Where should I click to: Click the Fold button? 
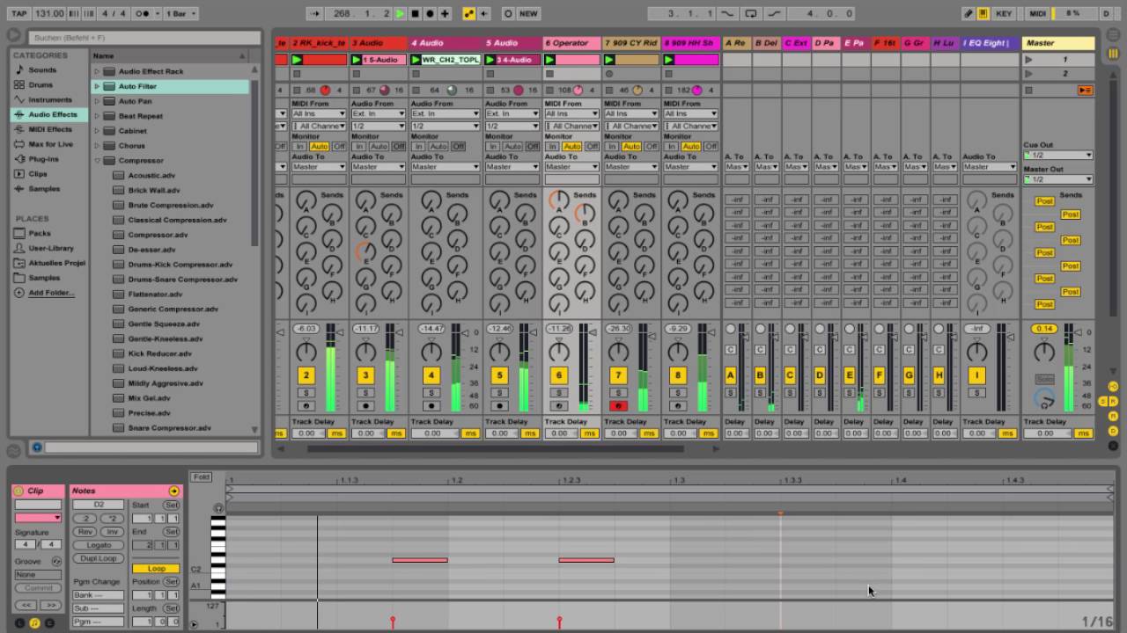coord(202,477)
